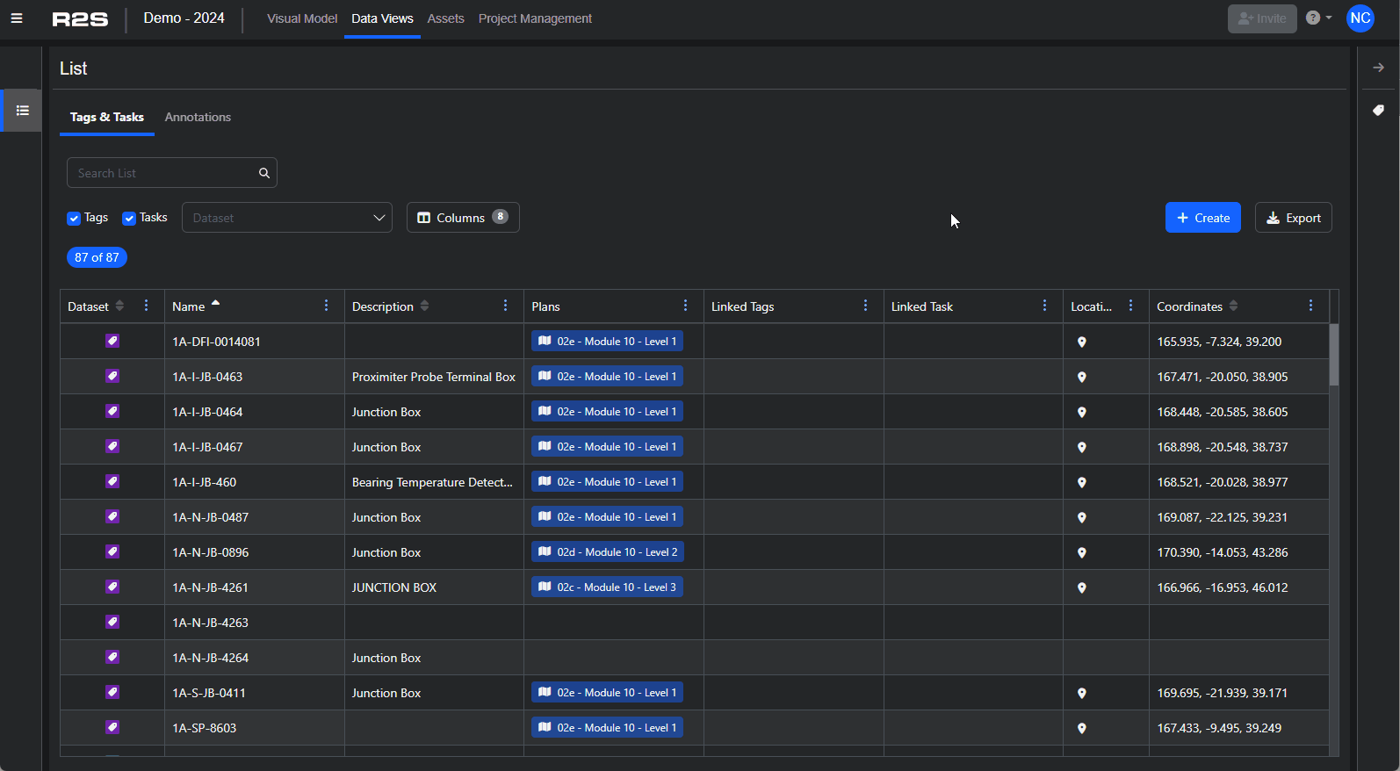
Task: Open help dropdown caret
Action: pos(1329,18)
